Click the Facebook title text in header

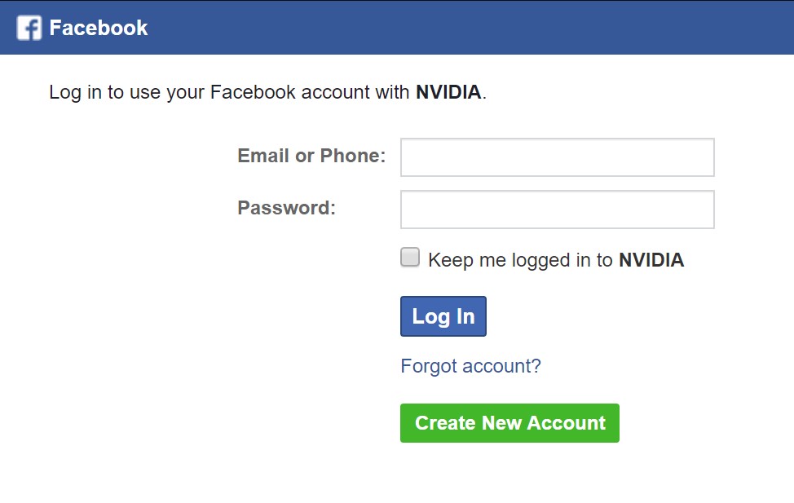[99, 28]
